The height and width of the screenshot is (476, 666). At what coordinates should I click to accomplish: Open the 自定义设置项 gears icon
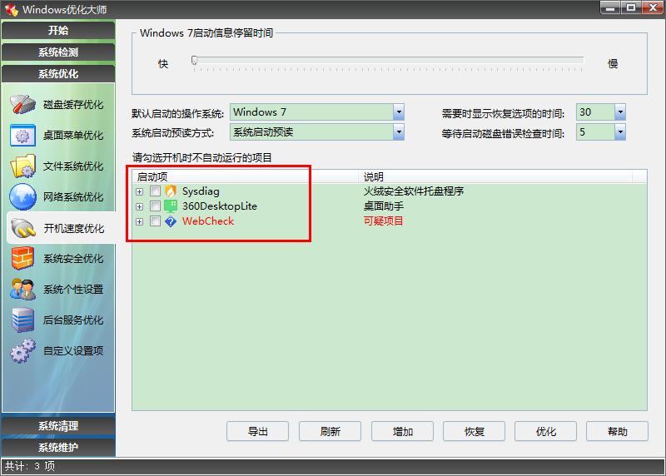(22, 350)
